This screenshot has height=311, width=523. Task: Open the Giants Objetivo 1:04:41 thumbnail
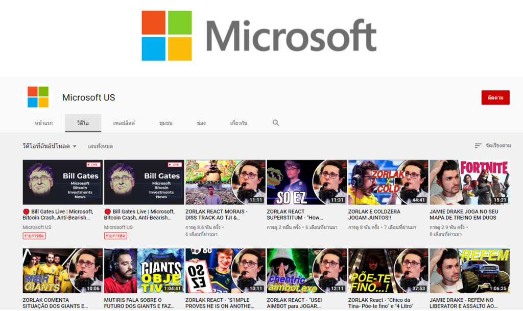(x=144, y=271)
